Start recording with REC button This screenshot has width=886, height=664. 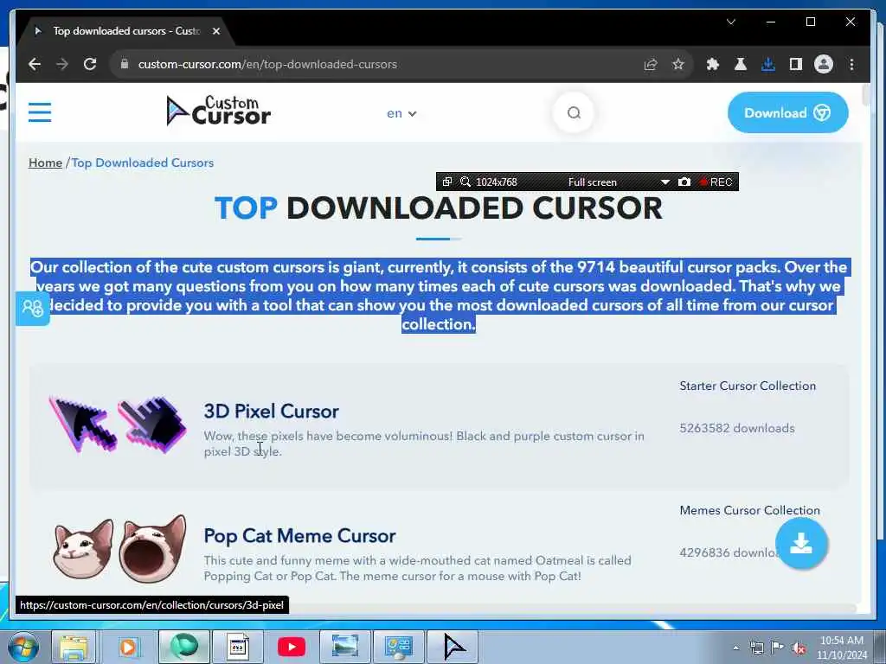coord(716,182)
